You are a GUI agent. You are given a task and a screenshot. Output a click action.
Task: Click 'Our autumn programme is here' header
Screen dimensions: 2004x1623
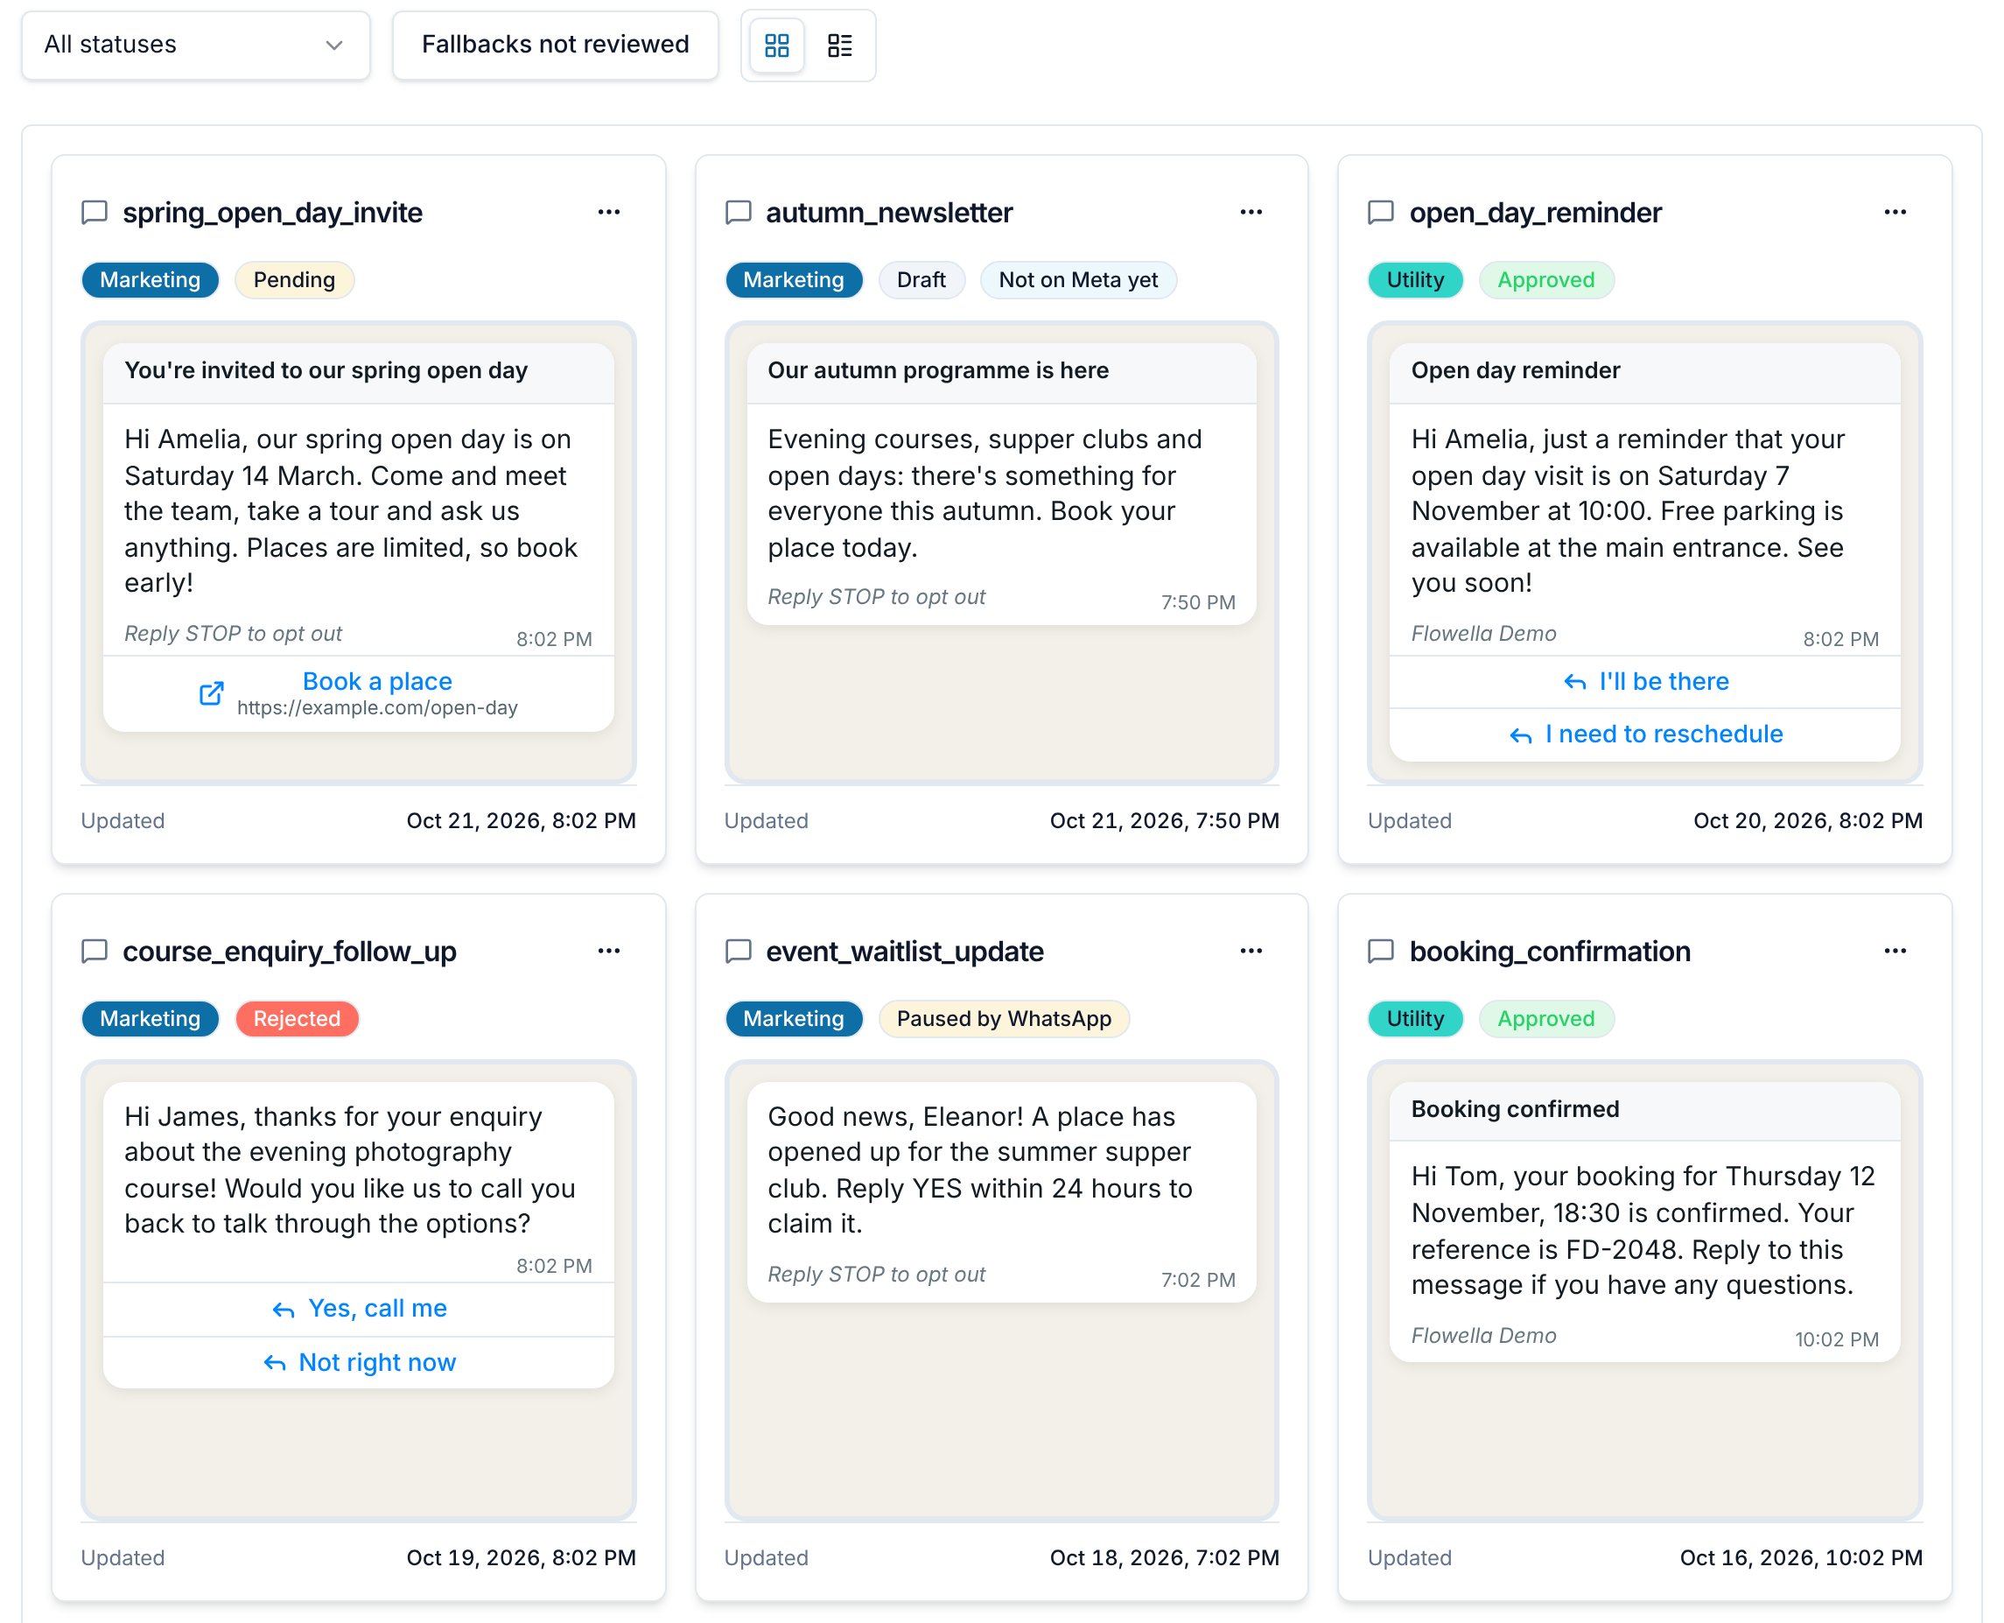pyautogui.click(x=937, y=370)
